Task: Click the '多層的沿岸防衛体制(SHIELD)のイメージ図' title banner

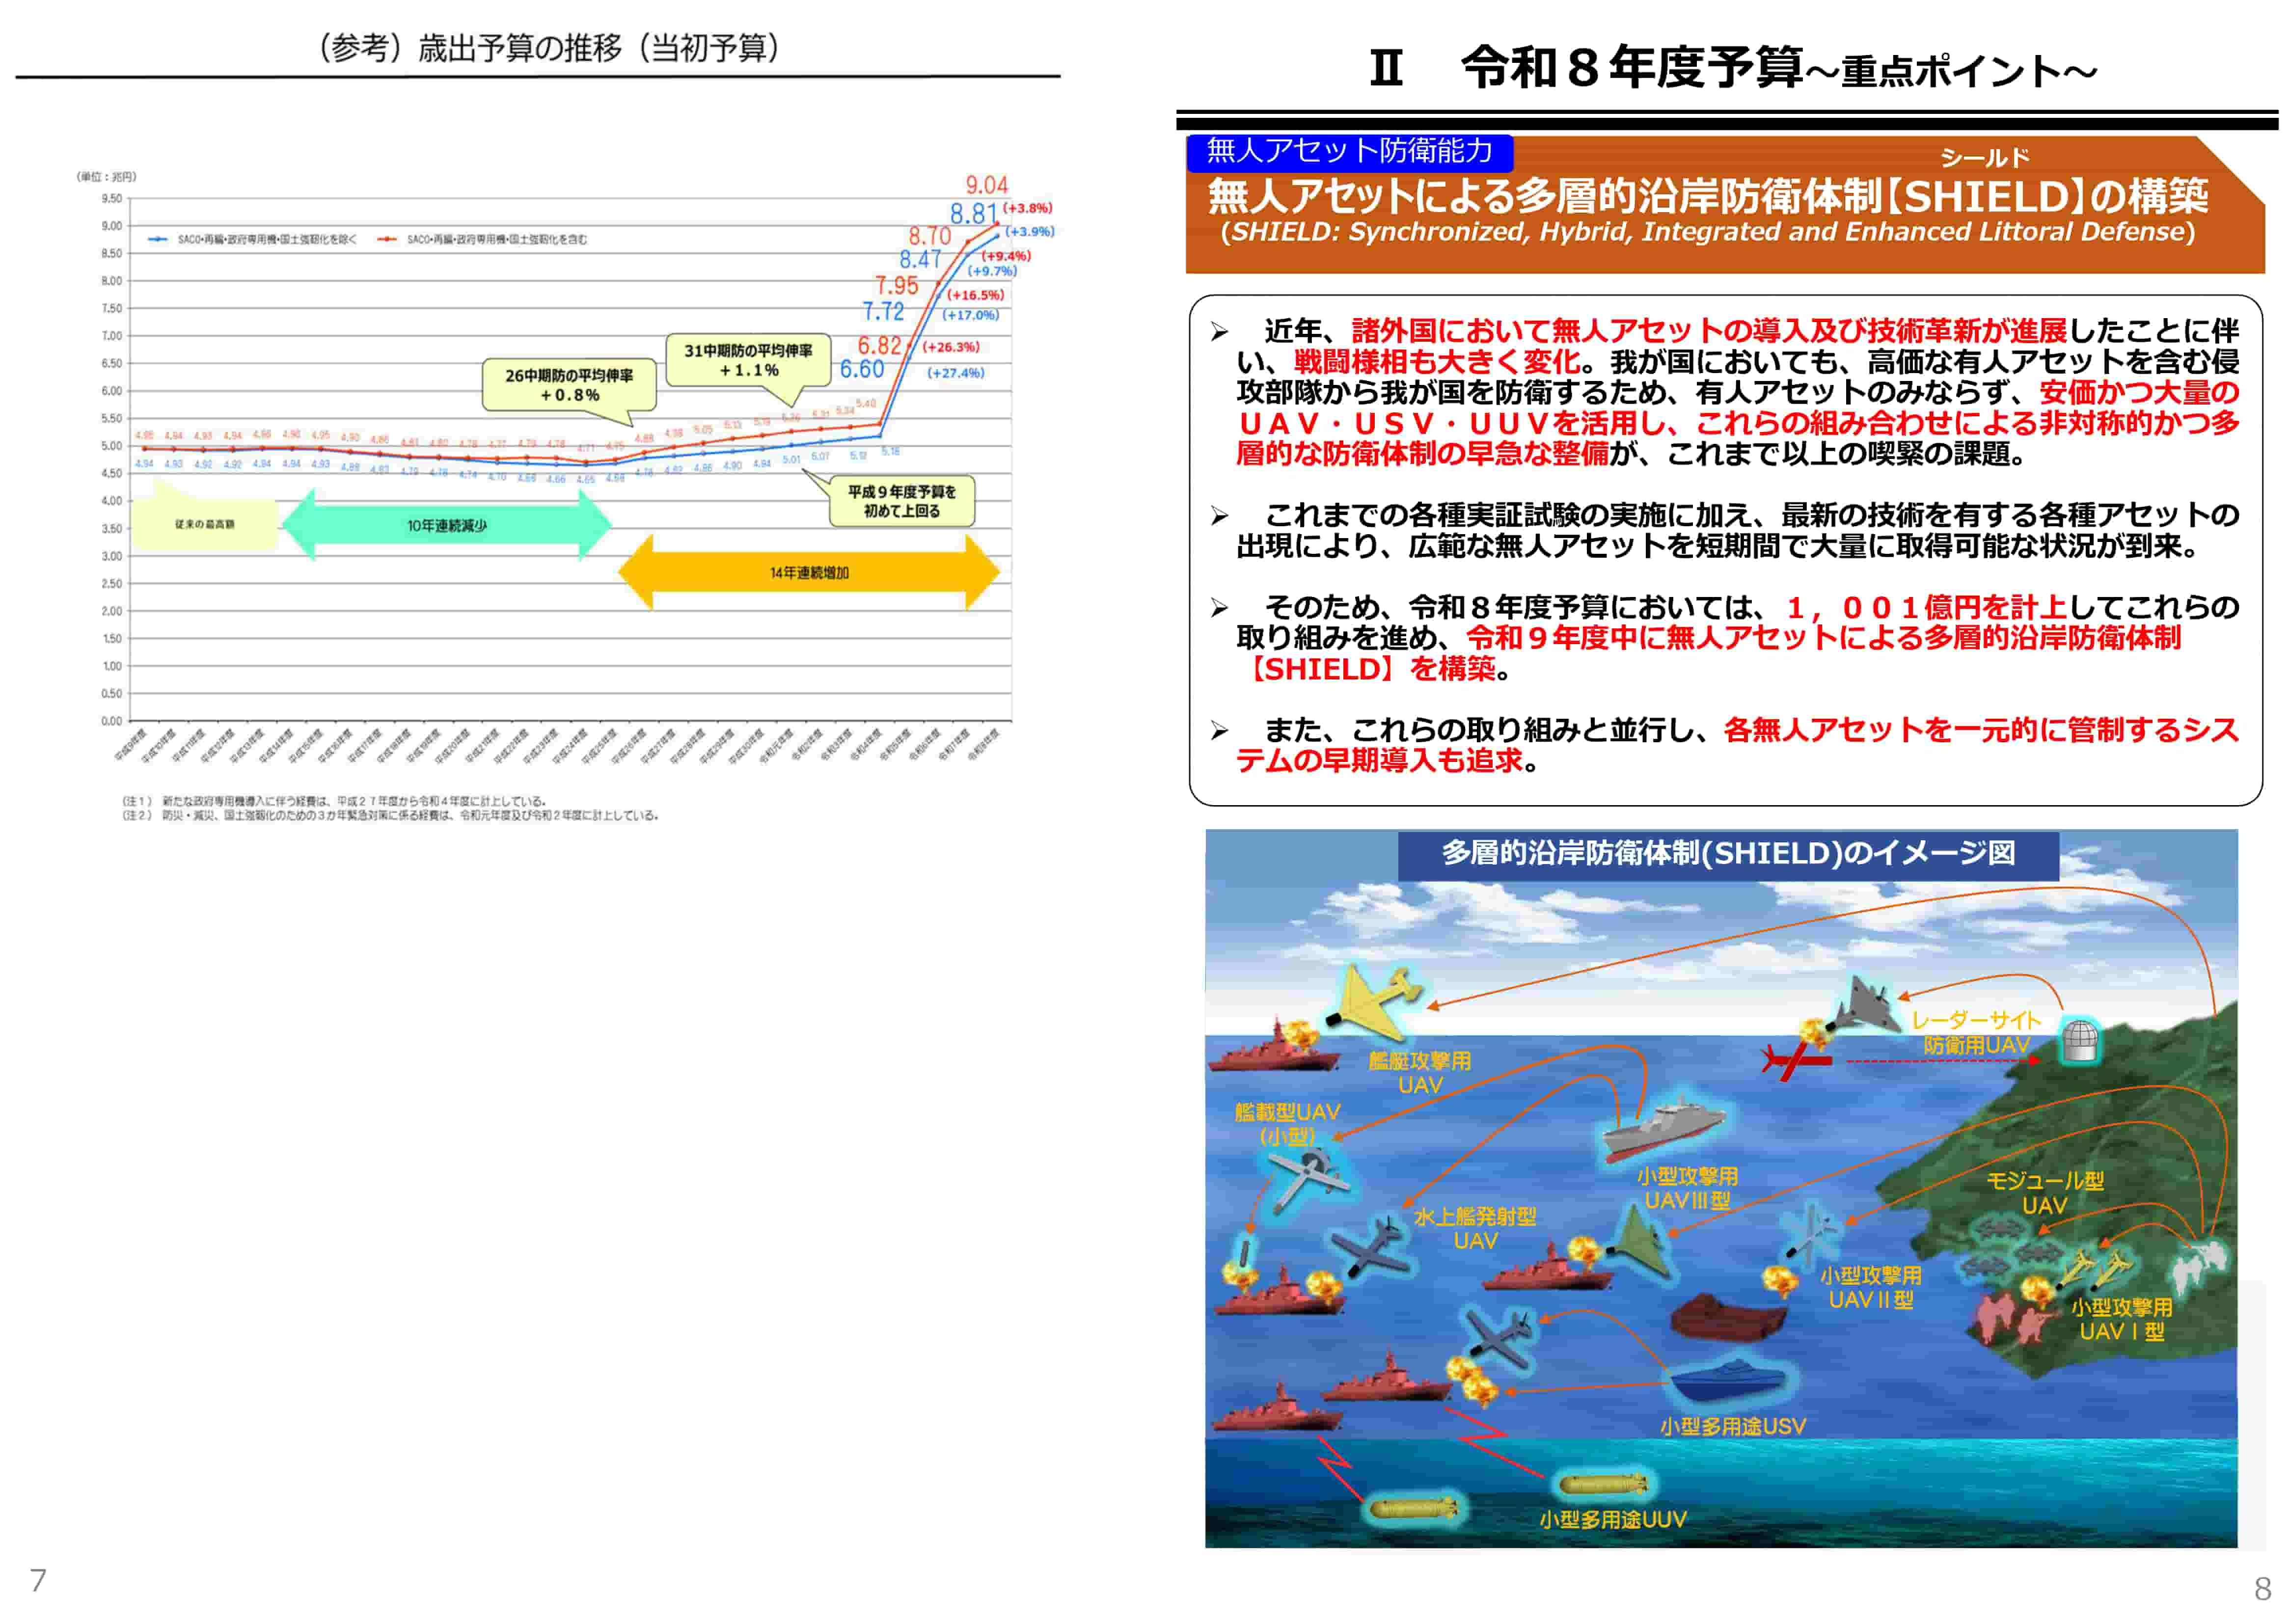Action: [x=1727, y=853]
